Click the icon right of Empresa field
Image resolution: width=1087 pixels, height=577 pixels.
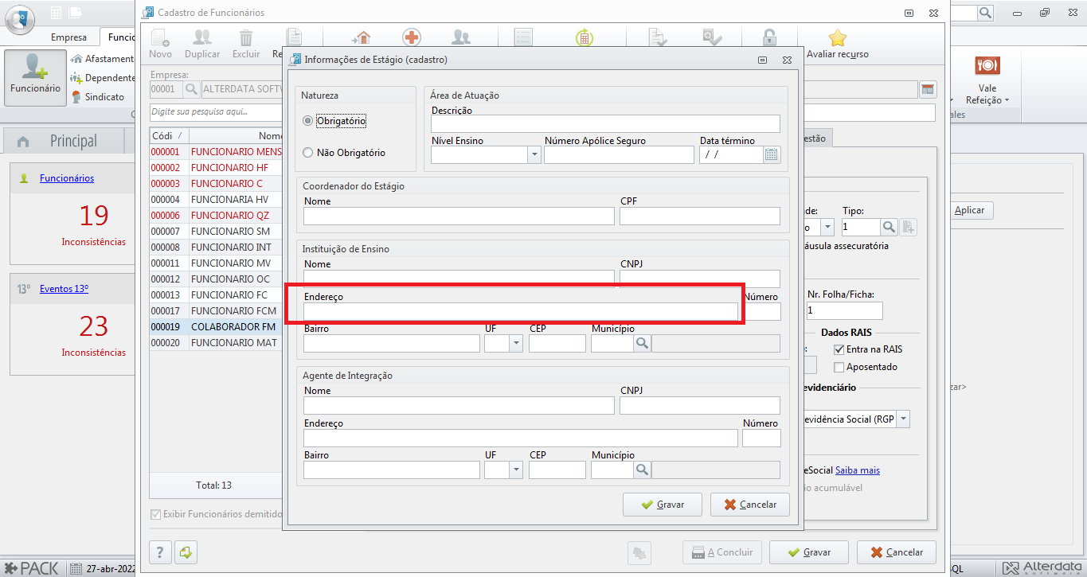(928, 89)
